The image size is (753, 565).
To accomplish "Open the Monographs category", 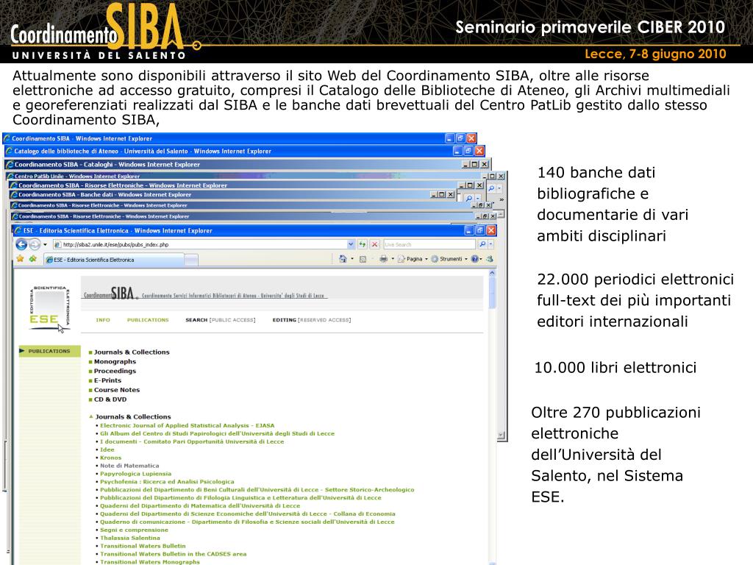I will pyautogui.click(x=115, y=362).
